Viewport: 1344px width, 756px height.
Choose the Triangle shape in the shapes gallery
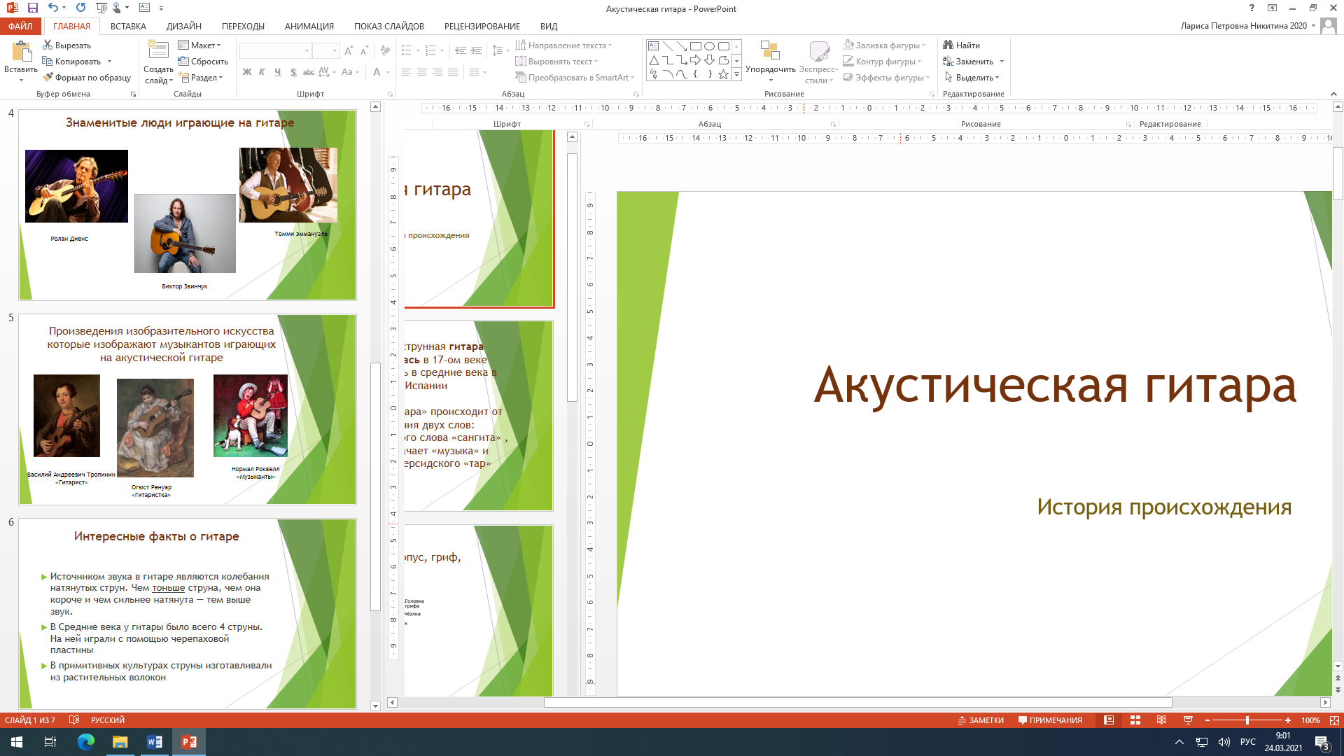653,60
